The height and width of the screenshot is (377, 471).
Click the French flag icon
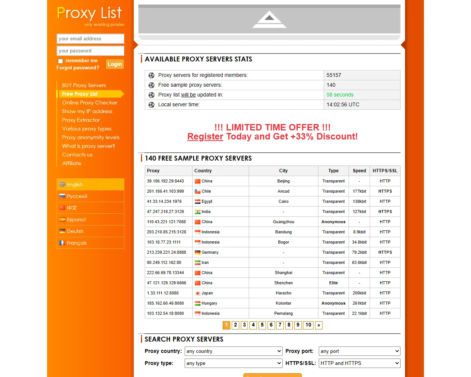pos(63,243)
